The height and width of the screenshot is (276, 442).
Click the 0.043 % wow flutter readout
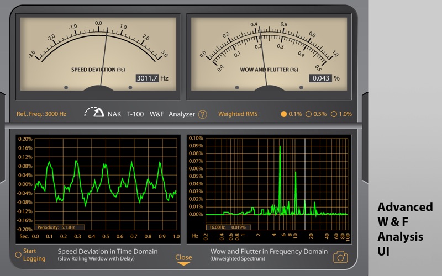pos(320,78)
